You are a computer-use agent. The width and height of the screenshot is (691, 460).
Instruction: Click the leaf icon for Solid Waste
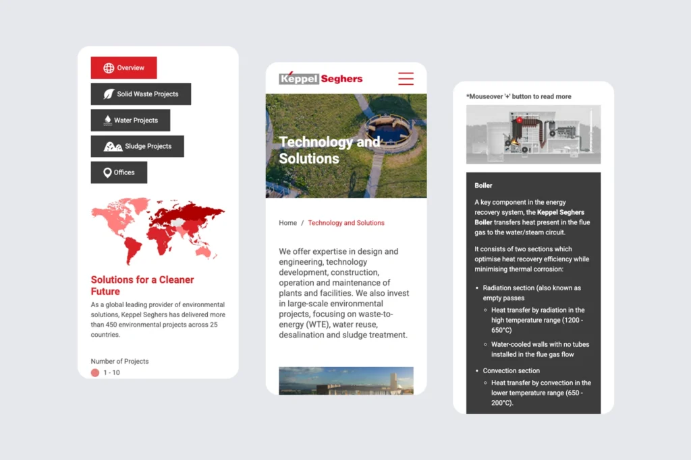(109, 94)
